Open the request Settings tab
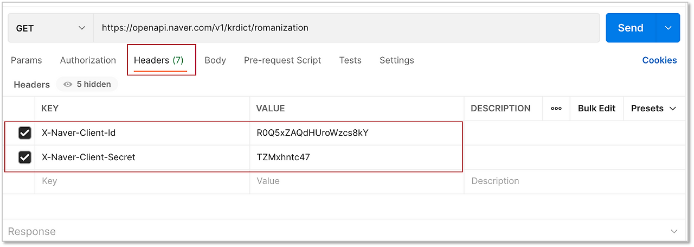The image size is (694, 247). 396,60
